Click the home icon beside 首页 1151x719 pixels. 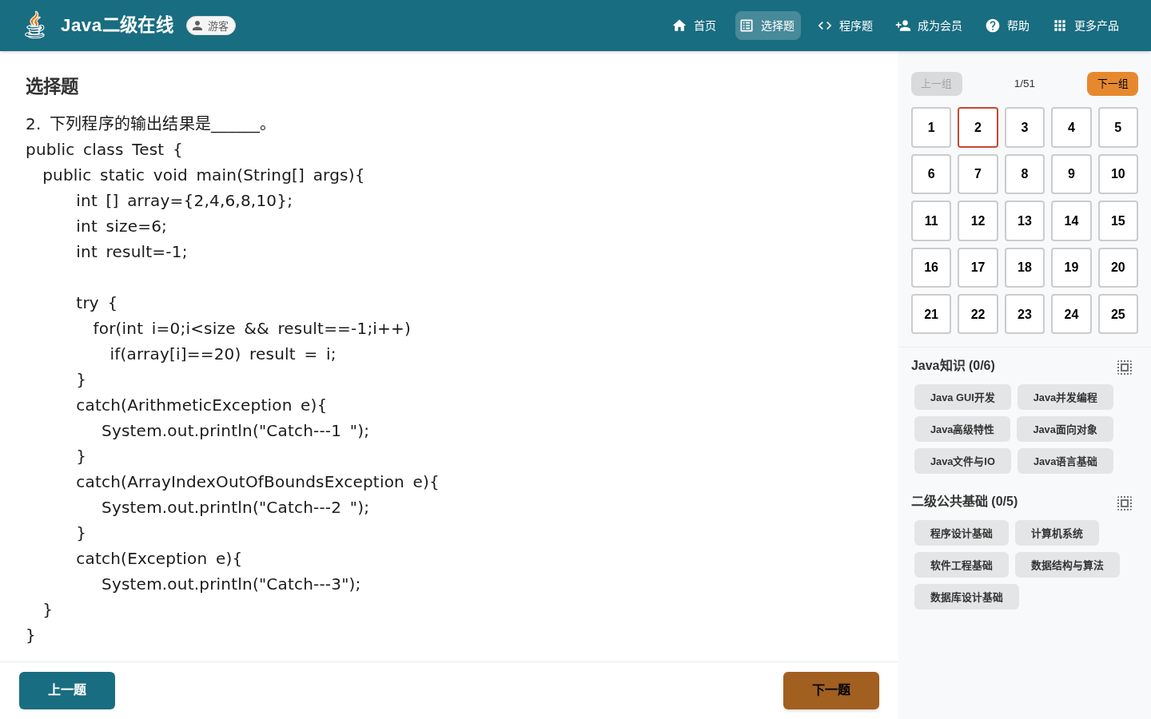(x=679, y=26)
